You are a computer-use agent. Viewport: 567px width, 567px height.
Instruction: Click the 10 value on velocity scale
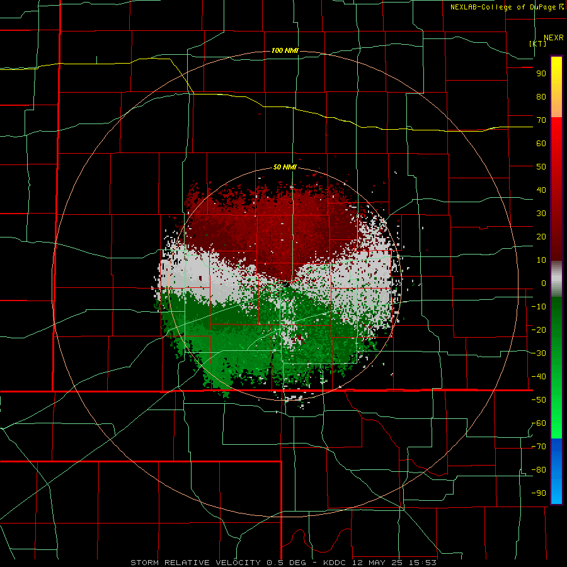(541, 260)
